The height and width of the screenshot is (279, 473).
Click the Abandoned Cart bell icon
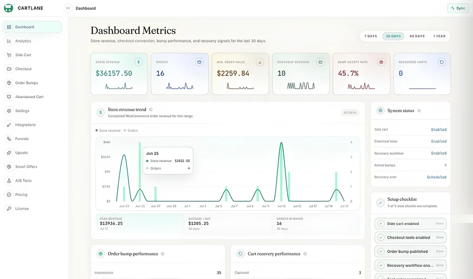(x=9, y=96)
